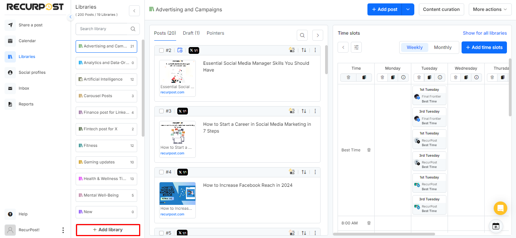Expand the More actions dropdown

pos(490,9)
